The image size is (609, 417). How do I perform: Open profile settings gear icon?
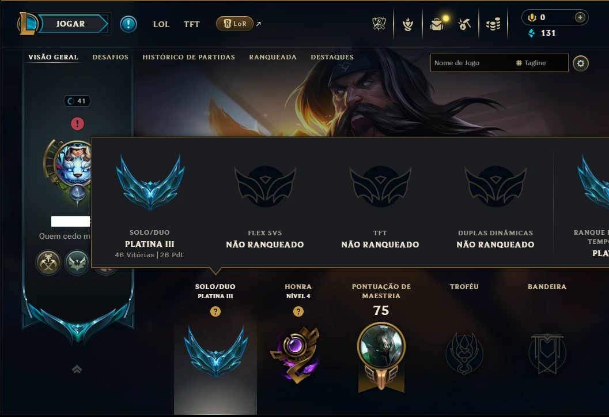tap(581, 63)
